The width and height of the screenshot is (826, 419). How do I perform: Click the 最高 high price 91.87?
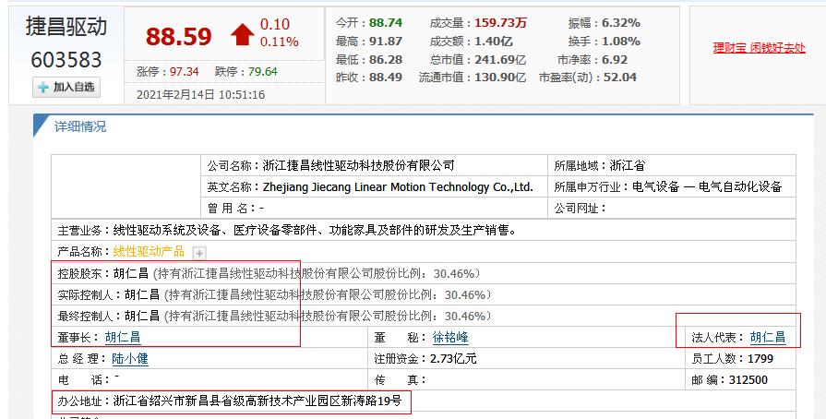click(x=386, y=42)
